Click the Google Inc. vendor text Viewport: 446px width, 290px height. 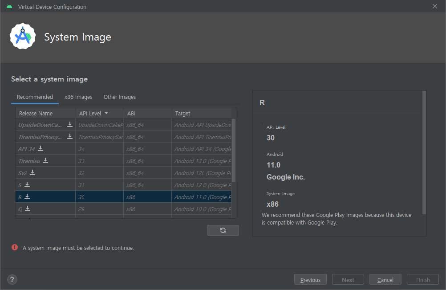[x=286, y=177]
